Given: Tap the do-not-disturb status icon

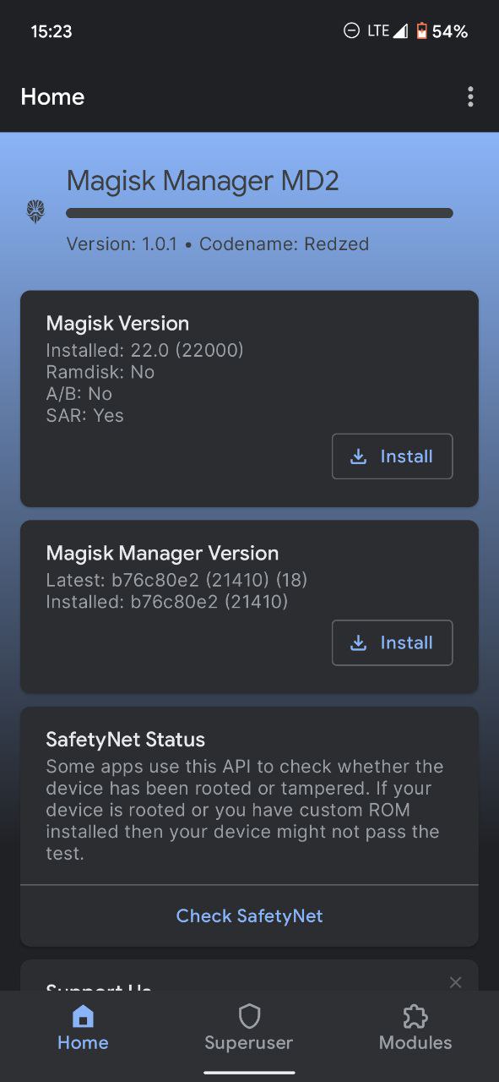Looking at the screenshot, I should pos(351,31).
